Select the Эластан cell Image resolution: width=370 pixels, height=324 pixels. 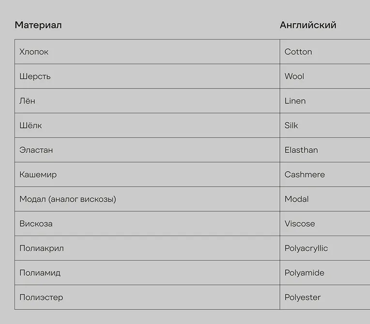point(147,150)
